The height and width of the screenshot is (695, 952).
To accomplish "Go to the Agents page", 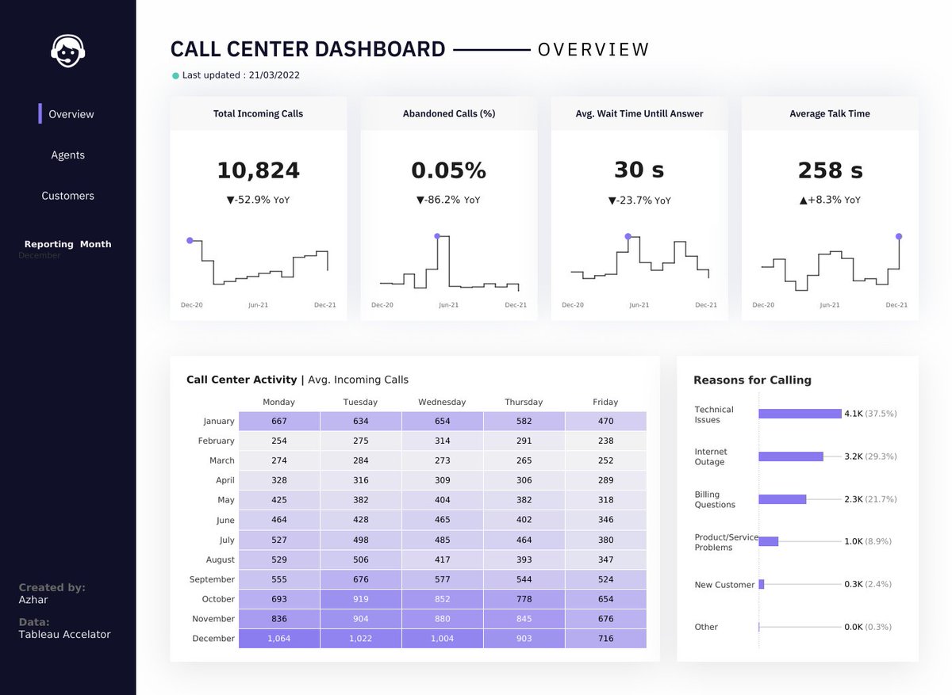I will [x=67, y=155].
